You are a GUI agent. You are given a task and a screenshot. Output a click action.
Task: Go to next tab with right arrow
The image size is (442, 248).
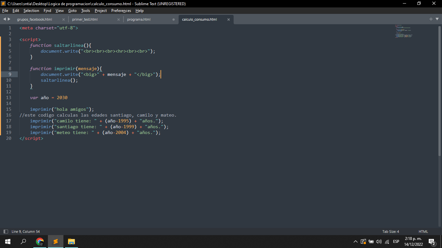point(9,19)
